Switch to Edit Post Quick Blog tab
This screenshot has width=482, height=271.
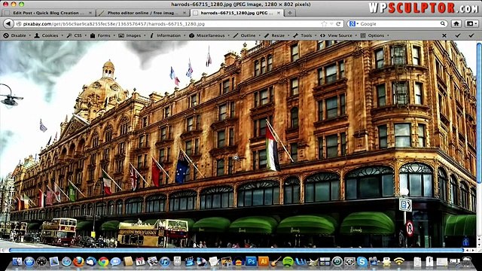(48, 13)
